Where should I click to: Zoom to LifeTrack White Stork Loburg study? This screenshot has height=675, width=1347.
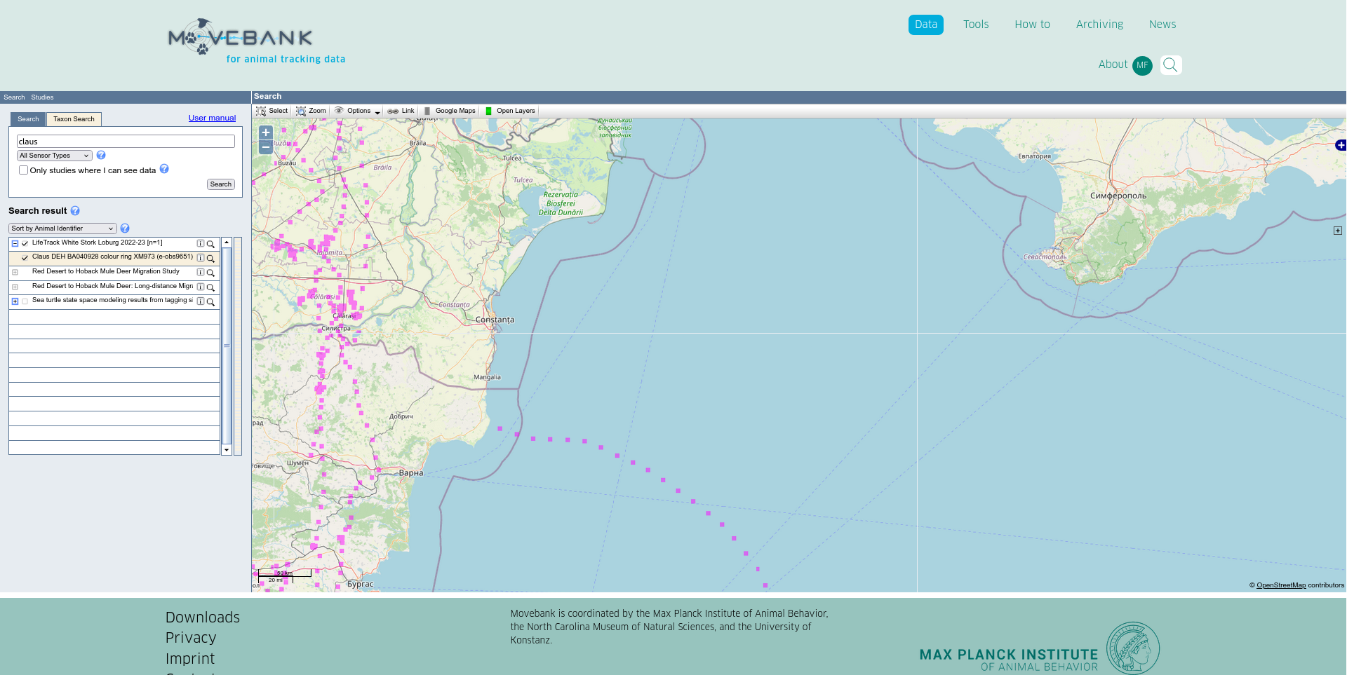pos(210,244)
